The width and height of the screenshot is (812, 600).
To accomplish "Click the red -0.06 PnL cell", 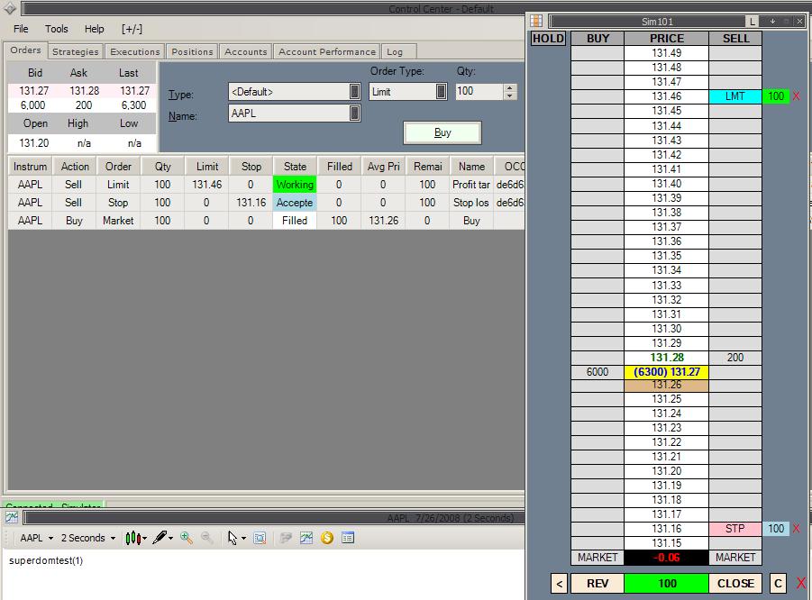I will (667, 558).
